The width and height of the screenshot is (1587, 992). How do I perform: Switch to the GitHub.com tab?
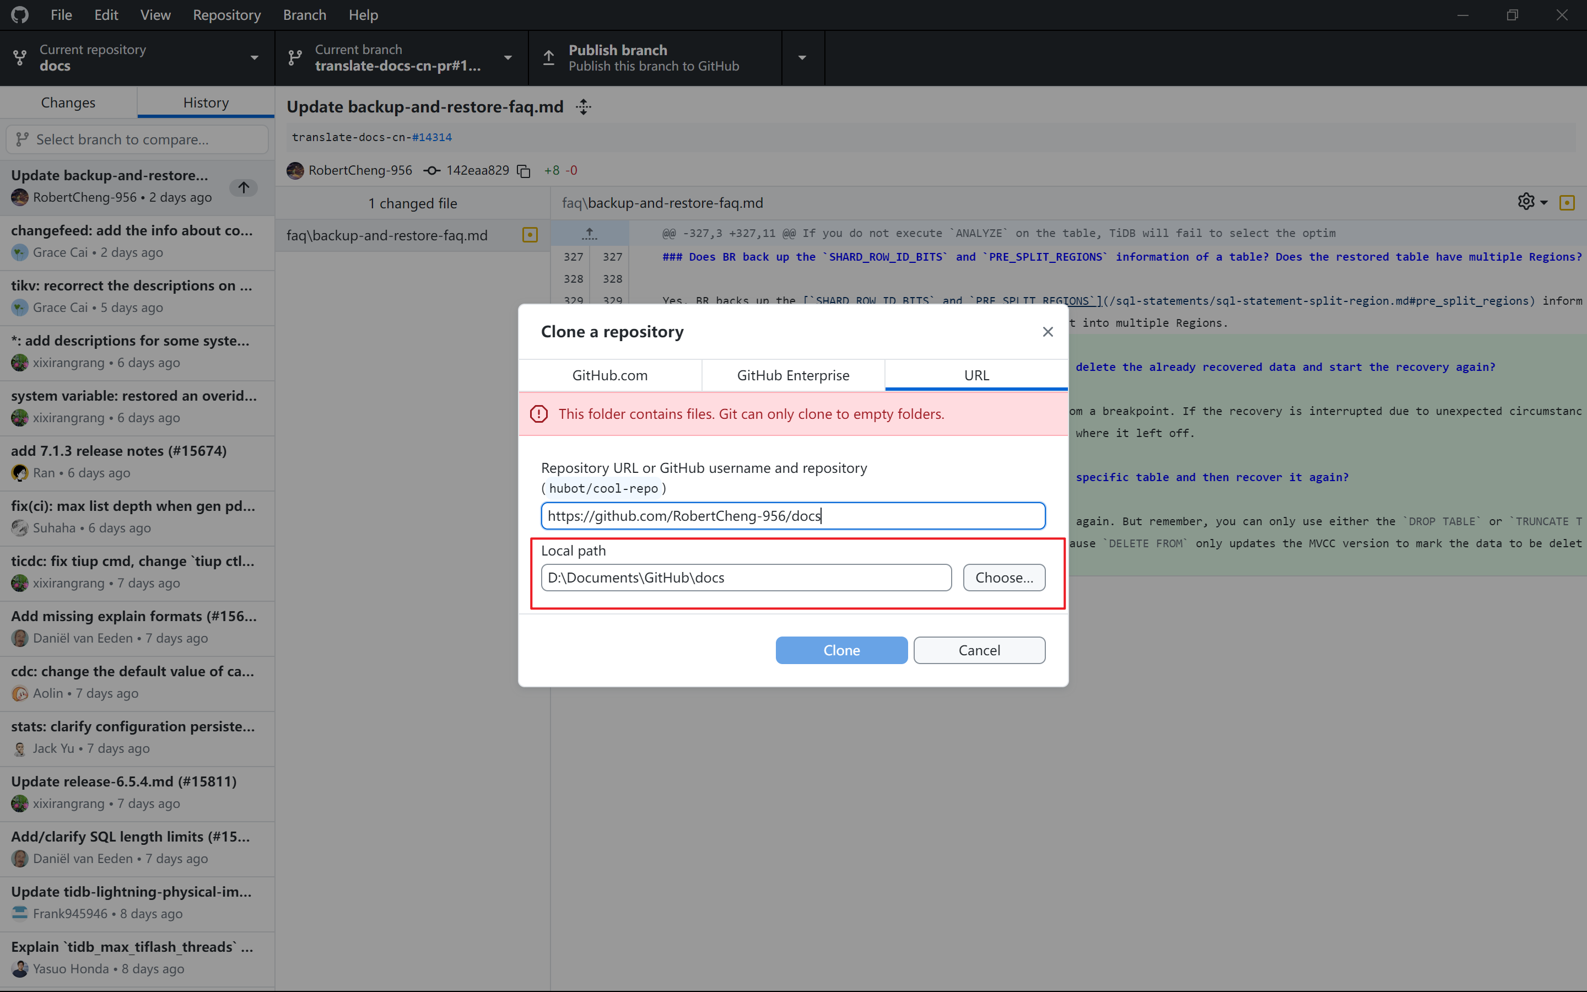(609, 375)
